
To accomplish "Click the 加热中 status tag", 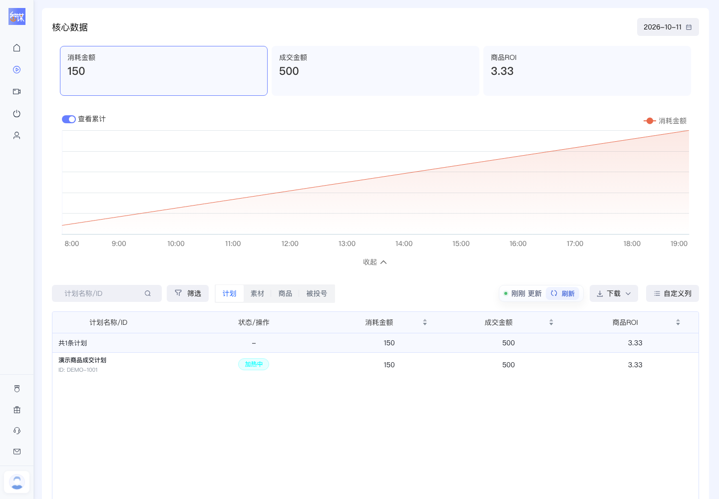I will (x=254, y=364).
